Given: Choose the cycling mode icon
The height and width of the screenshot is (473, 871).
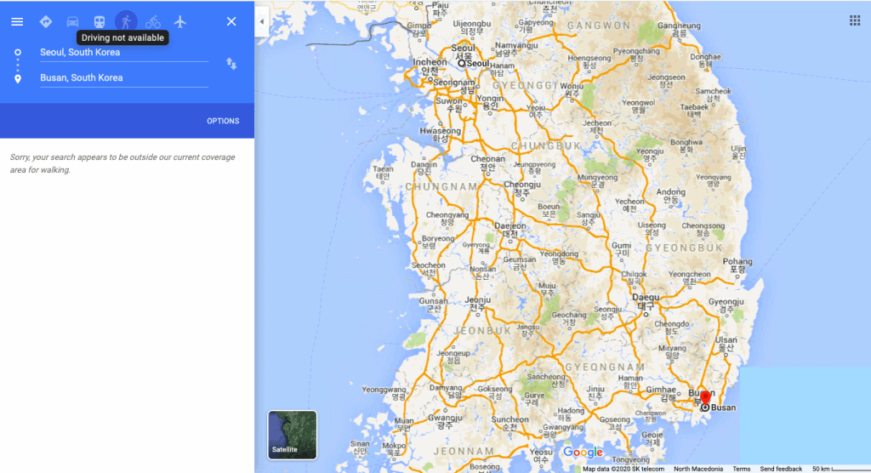Looking at the screenshot, I should (153, 21).
